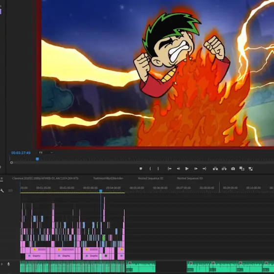The height and width of the screenshot is (274, 274).
Task: Click the Mark In button
Action: pyautogui.click(x=150, y=169)
